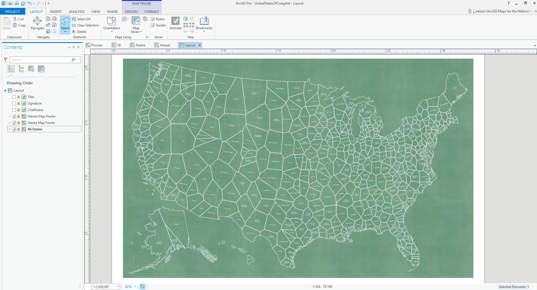Check the Title element visibility box

[14, 97]
